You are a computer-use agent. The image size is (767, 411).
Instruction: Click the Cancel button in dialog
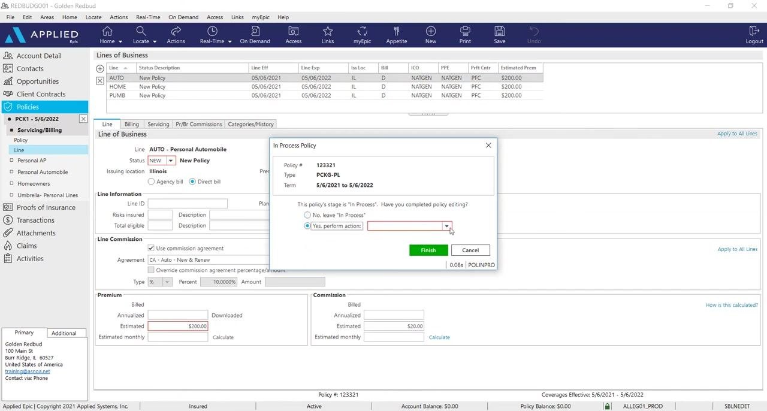pyautogui.click(x=470, y=250)
